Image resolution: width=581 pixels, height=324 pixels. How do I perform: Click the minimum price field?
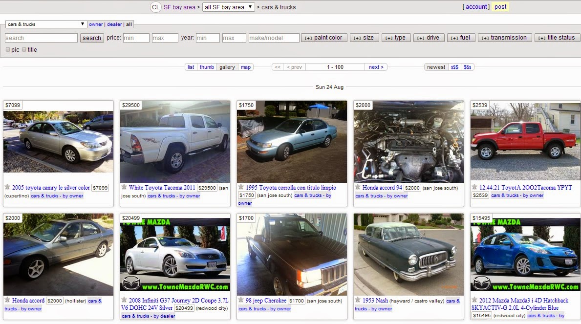pyautogui.click(x=136, y=38)
